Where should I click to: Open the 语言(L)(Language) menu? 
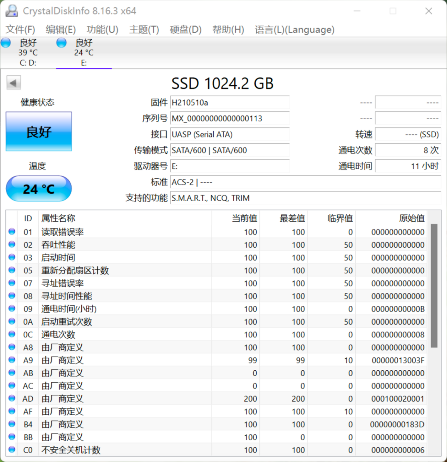(295, 29)
